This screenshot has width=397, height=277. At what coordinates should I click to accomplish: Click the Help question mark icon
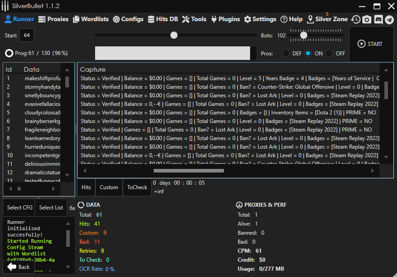[284, 19]
